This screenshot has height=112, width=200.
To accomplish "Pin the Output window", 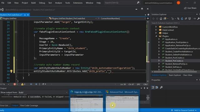I will point(144,88).
